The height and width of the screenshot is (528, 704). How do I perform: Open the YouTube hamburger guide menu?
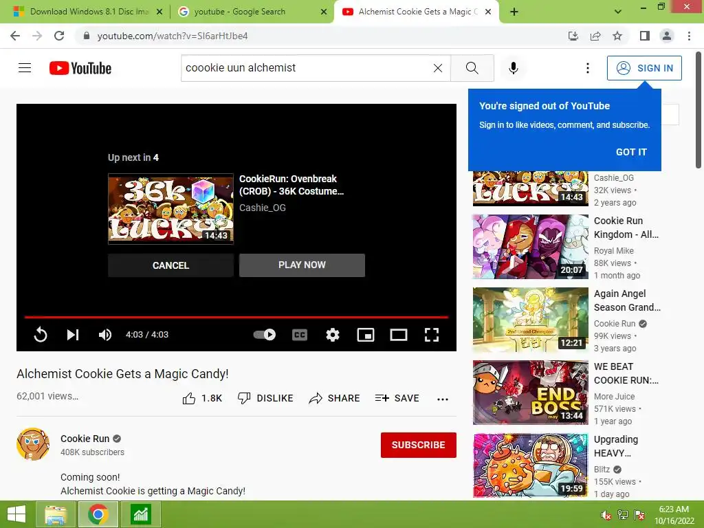coord(25,68)
